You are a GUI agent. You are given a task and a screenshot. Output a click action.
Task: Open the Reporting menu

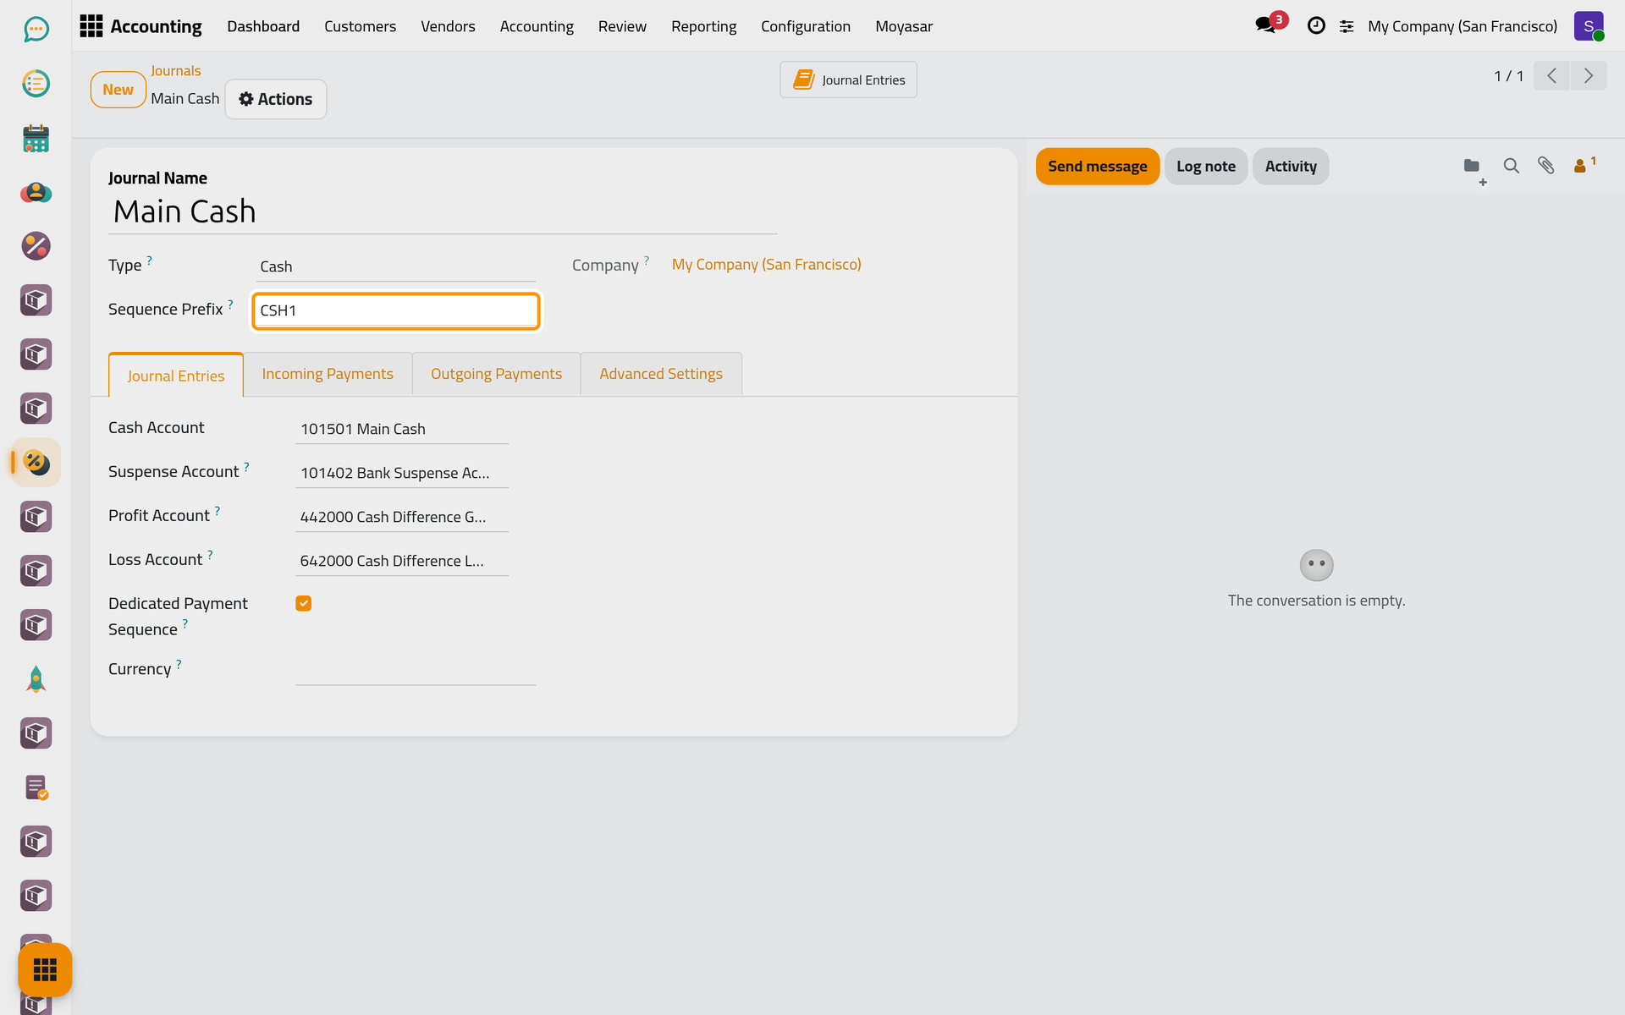pyautogui.click(x=703, y=26)
